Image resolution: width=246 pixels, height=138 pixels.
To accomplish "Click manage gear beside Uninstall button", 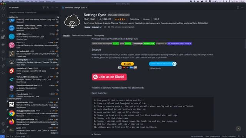I will click(109, 27).
